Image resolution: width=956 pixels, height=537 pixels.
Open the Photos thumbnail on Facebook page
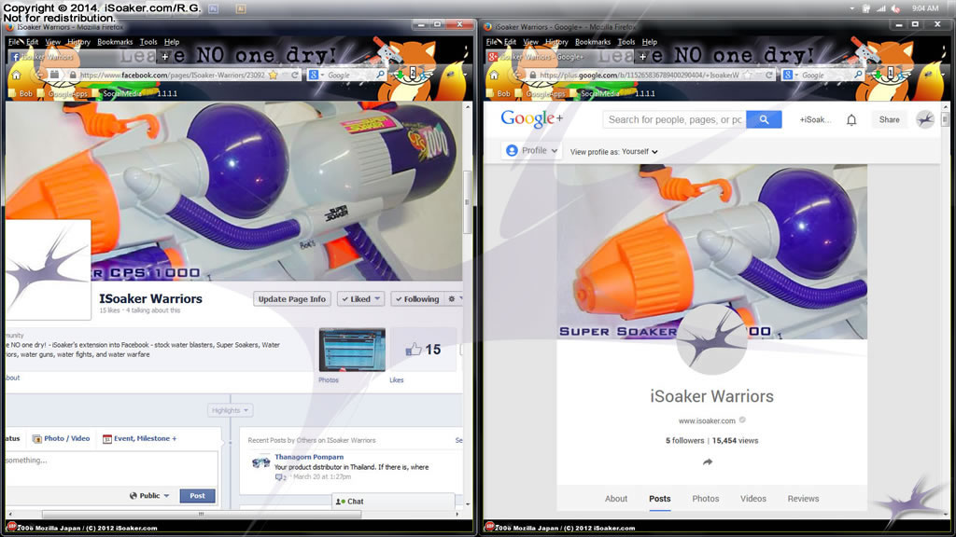tap(352, 350)
